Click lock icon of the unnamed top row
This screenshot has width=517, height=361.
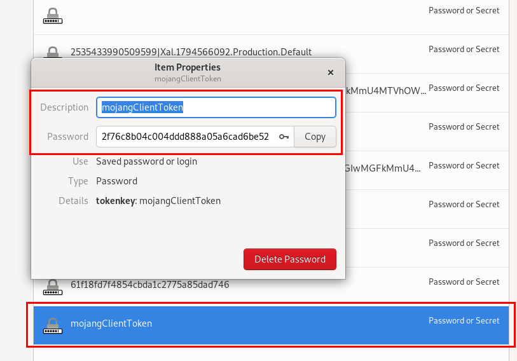pos(53,15)
